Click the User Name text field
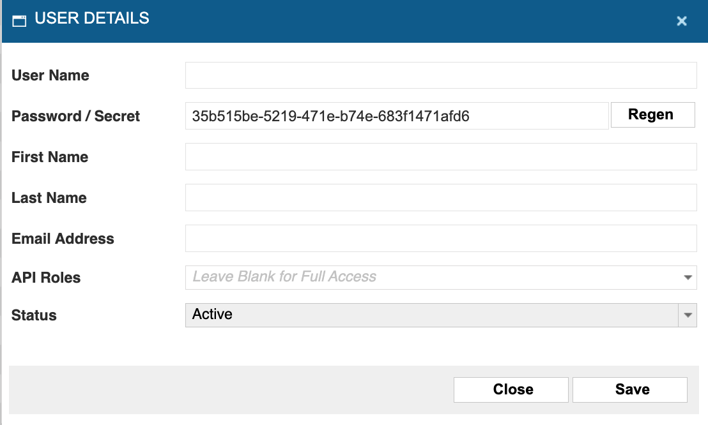This screenshot has width=708, height=425. [x=440, y=75]
